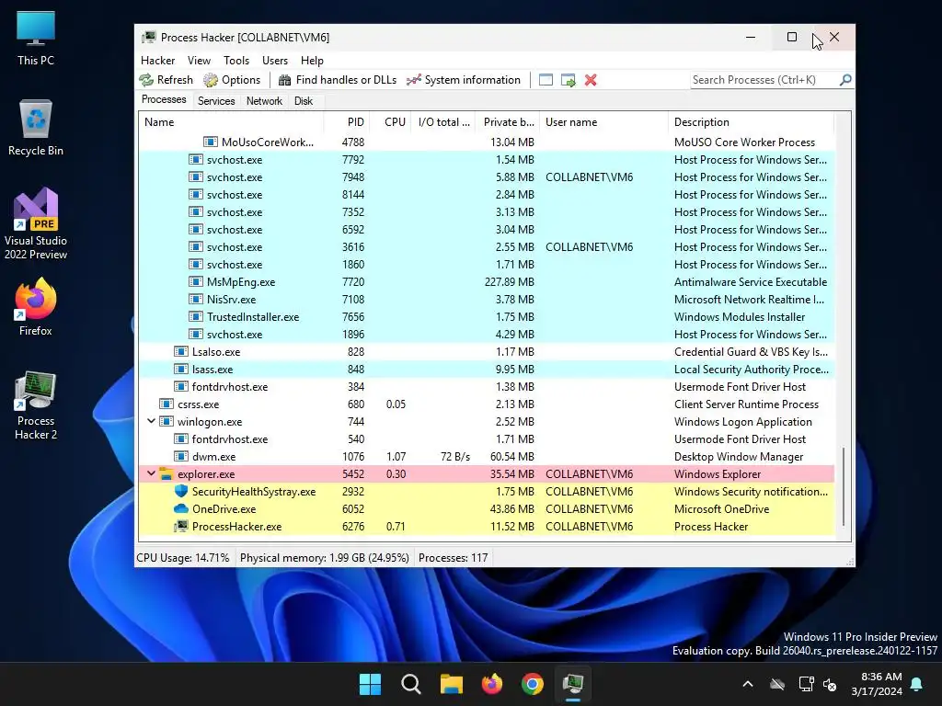942x706 pixels.
Task: Click the MsMpEng.exe process icon
Action: pyautogui.click(x=195, y=281)
